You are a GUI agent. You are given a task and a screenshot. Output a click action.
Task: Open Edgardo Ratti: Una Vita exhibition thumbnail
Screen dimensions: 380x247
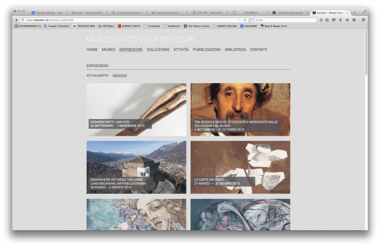tap(136, 110)
